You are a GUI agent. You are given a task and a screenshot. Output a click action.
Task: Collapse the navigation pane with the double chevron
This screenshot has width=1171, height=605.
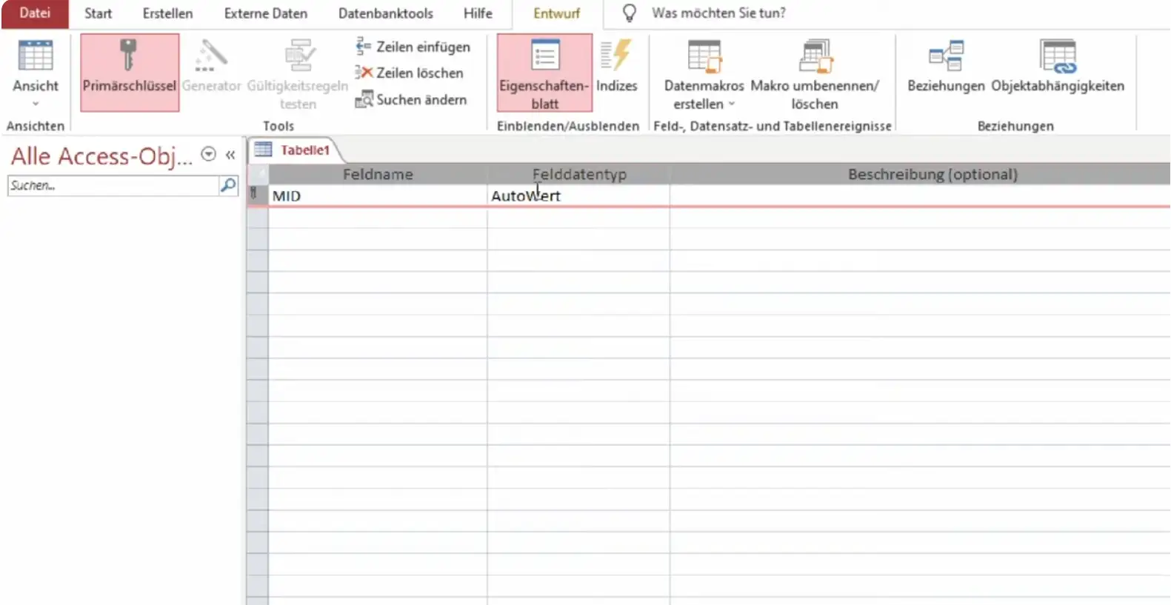pos(230,155)
